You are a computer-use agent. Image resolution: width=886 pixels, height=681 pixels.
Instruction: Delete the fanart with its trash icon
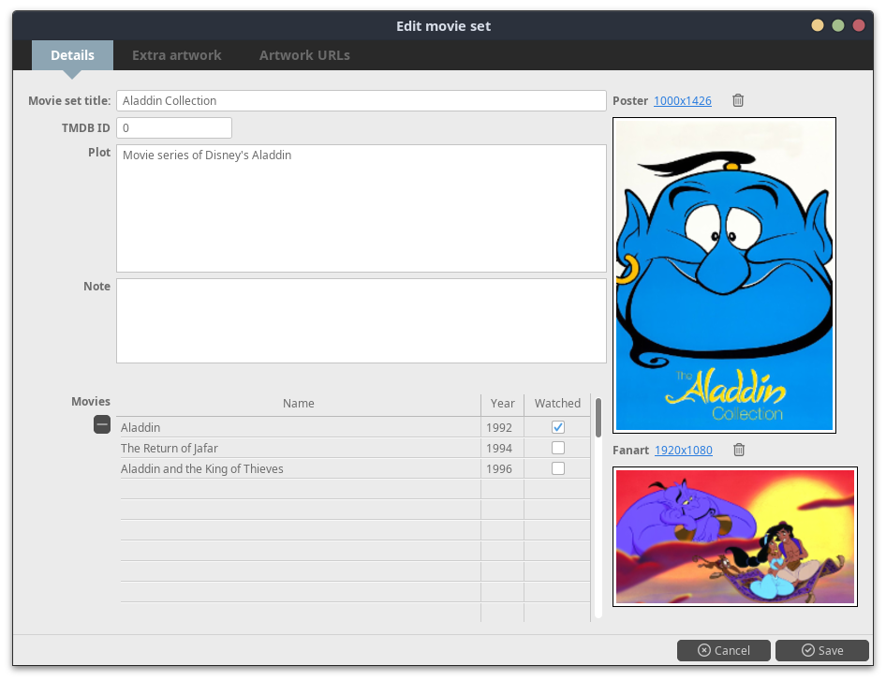point(739,450)
